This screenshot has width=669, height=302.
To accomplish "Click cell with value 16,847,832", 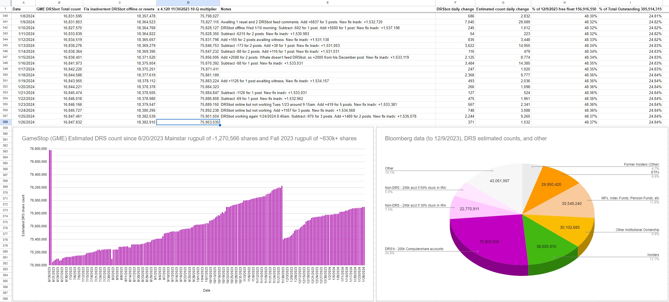I will click(59, 122).
